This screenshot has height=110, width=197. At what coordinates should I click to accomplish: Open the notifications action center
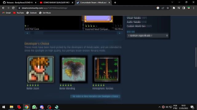point(192,107)
